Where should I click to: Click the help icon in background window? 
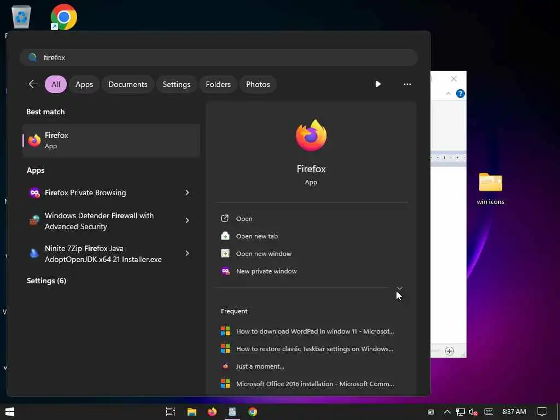tap(460, 94)
